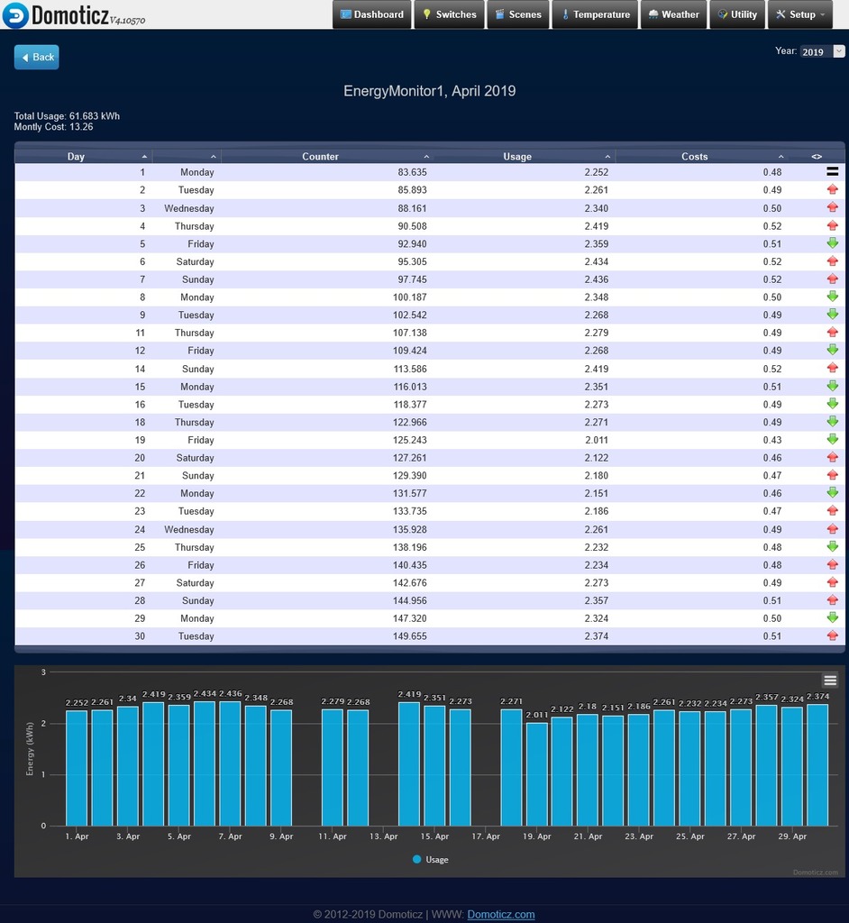Click the red up arrow for day 20
The width and height of the screenshot is (849, 923).
coord(832,457)
